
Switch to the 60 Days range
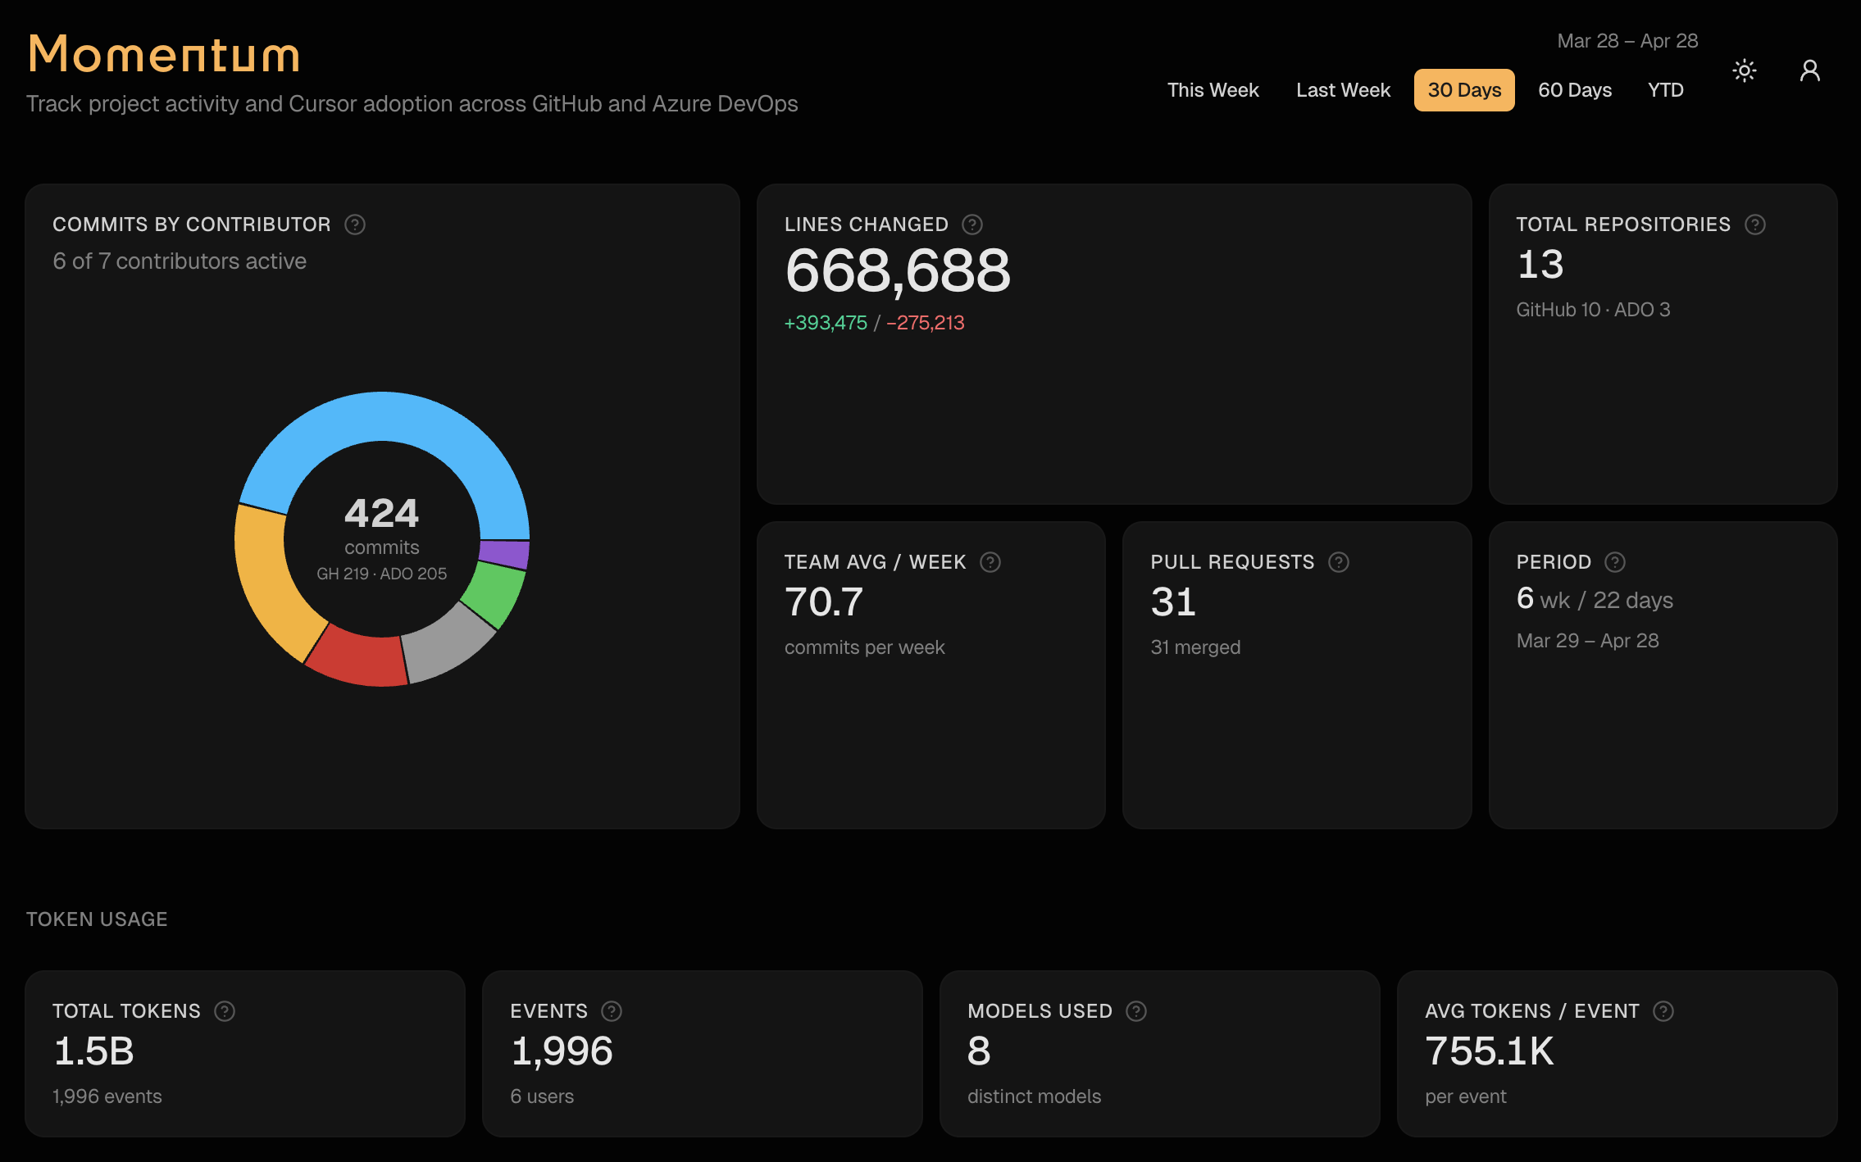[x=1575, y=90]
